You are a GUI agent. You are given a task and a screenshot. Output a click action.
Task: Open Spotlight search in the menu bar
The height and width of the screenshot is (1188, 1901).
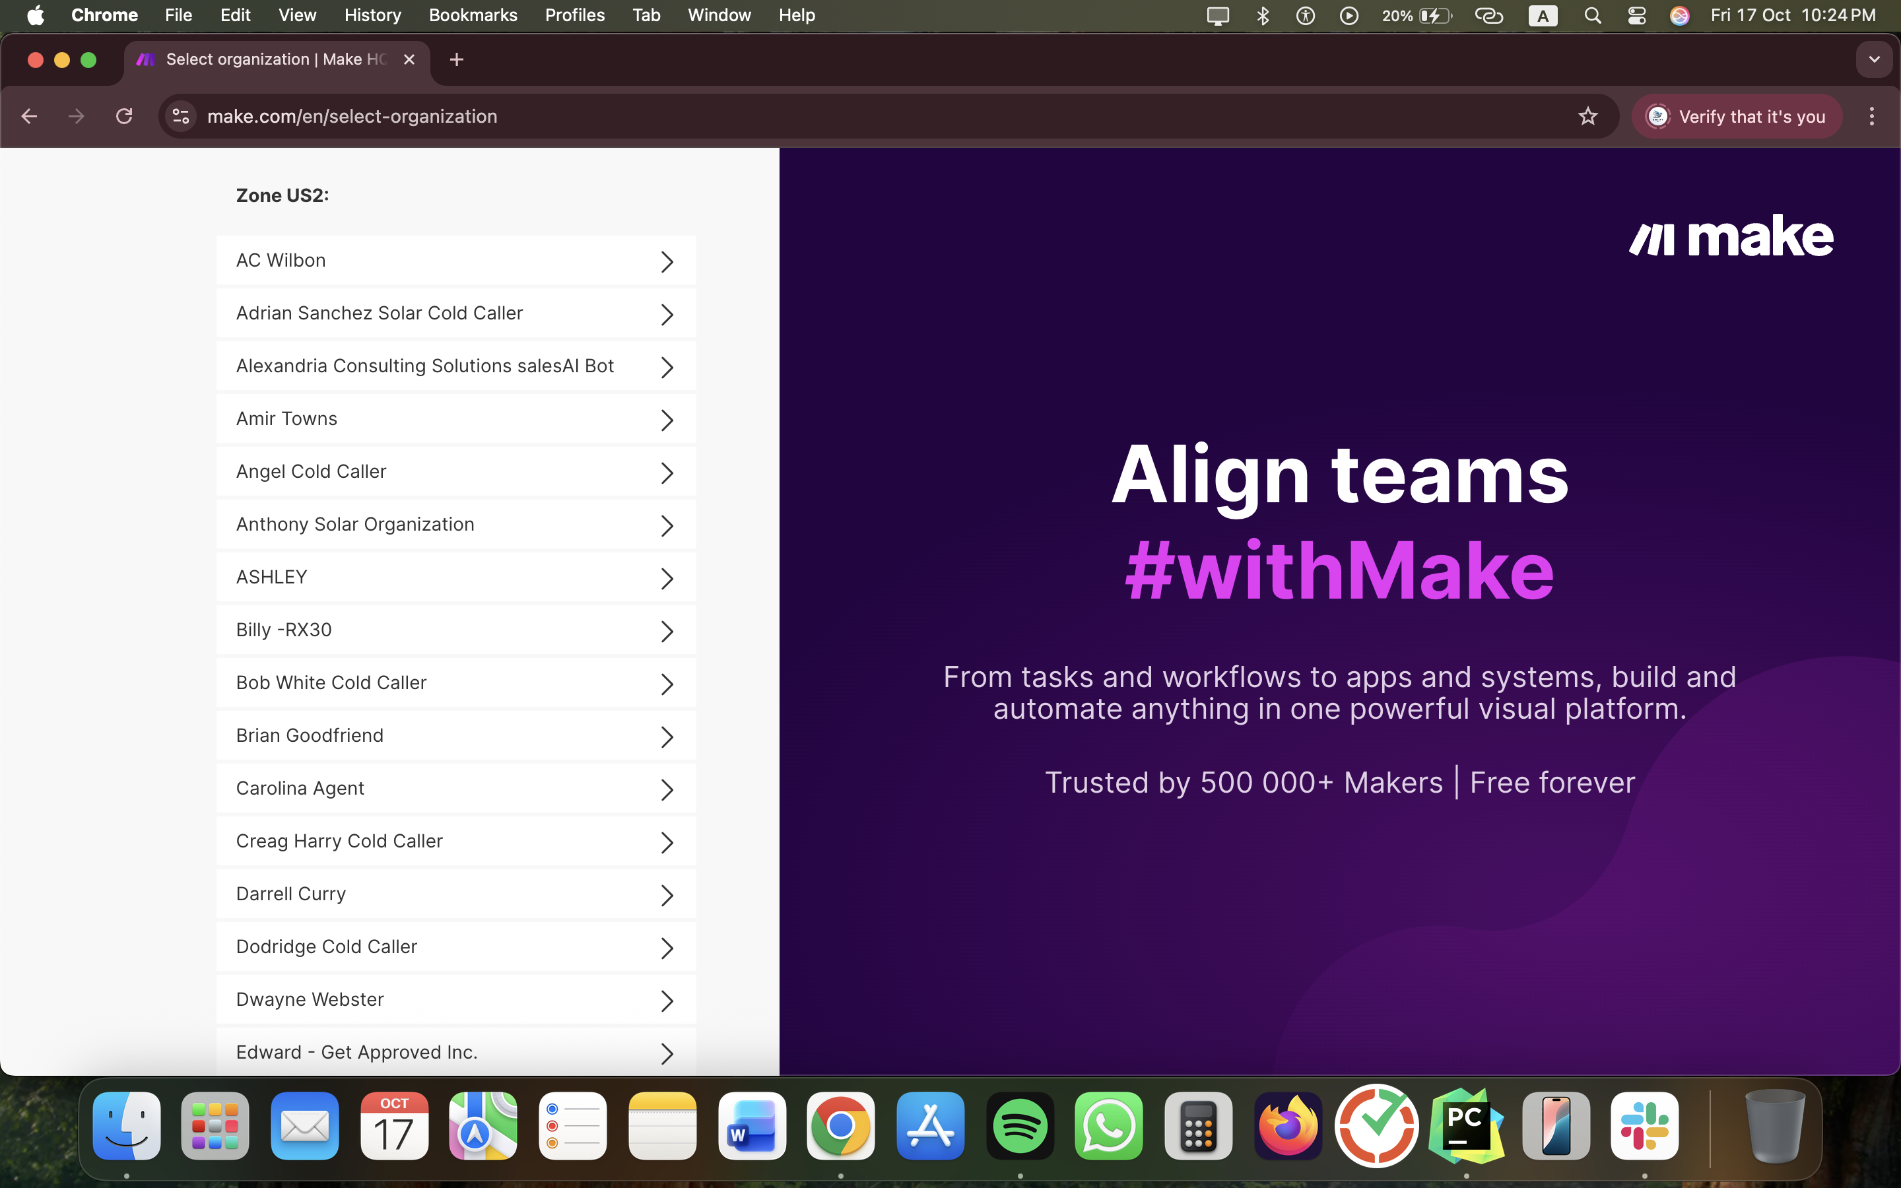tap(1592, 15)
